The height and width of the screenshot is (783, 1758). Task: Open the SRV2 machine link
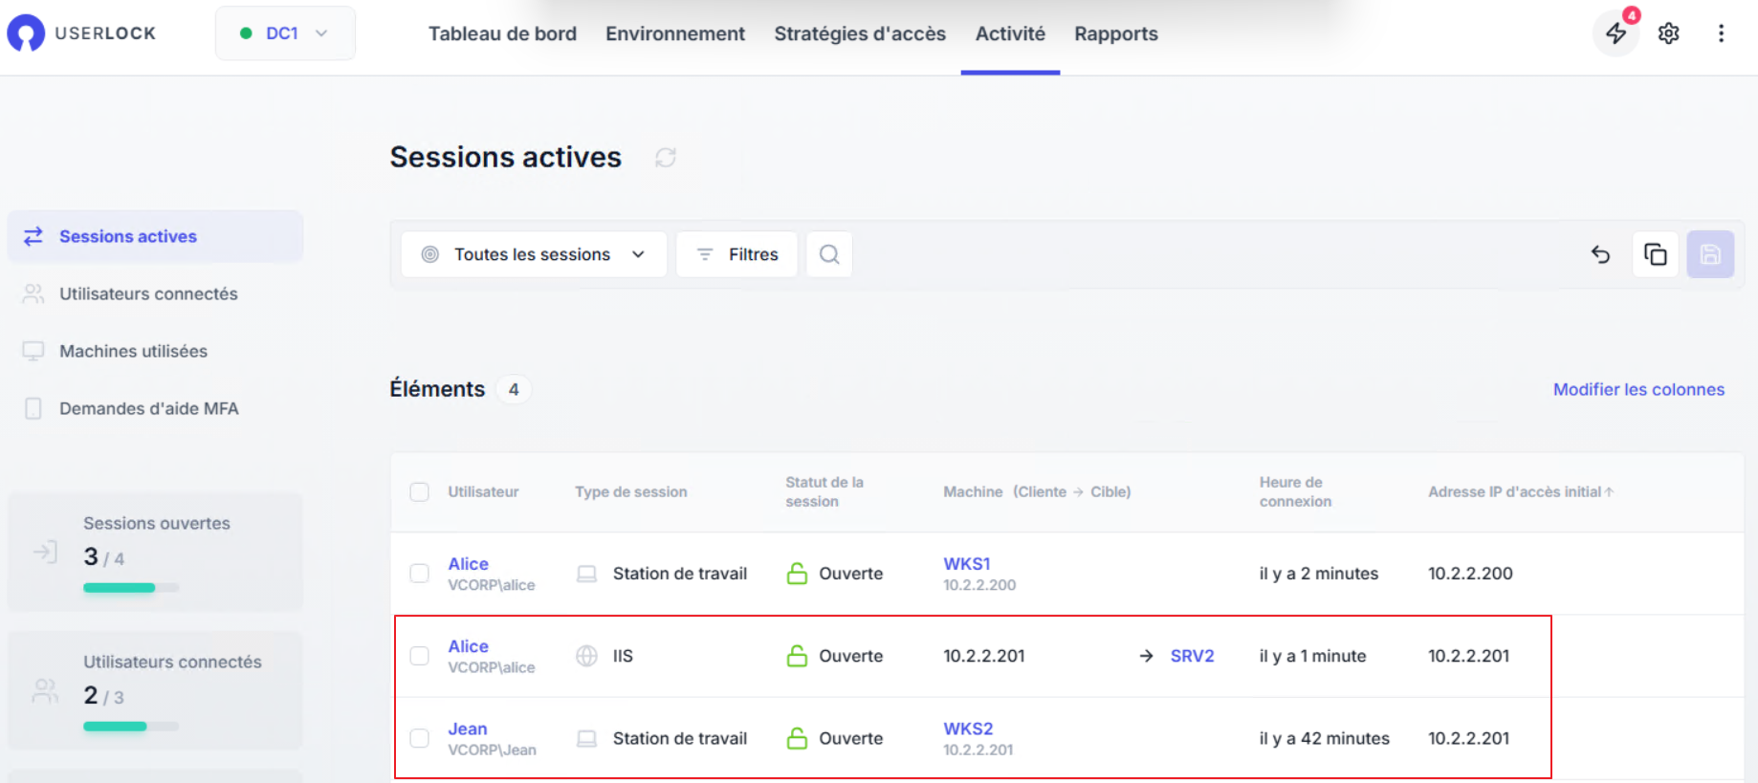[x=1192, y=656]
